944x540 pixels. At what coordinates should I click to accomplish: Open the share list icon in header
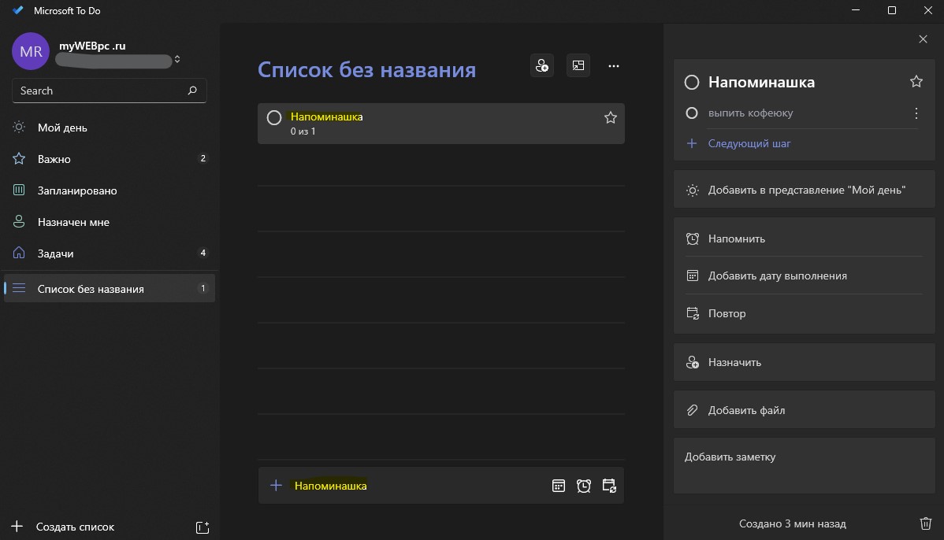tap(542, 65)
